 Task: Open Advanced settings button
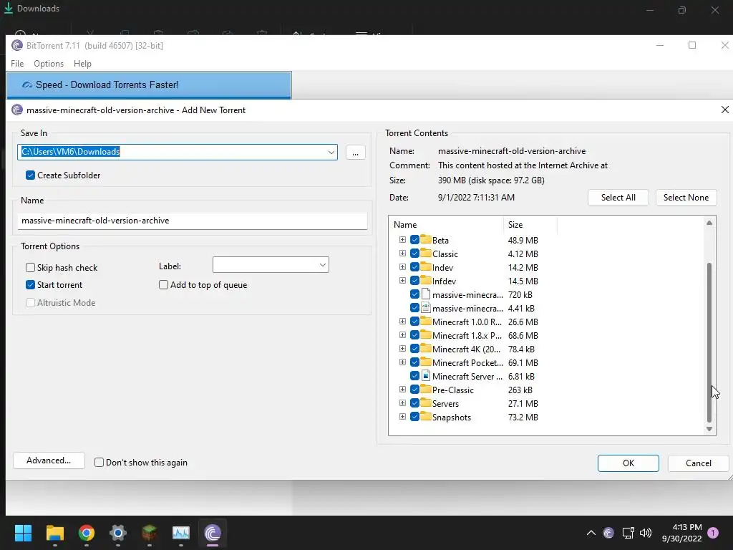[x=49, y=460]
